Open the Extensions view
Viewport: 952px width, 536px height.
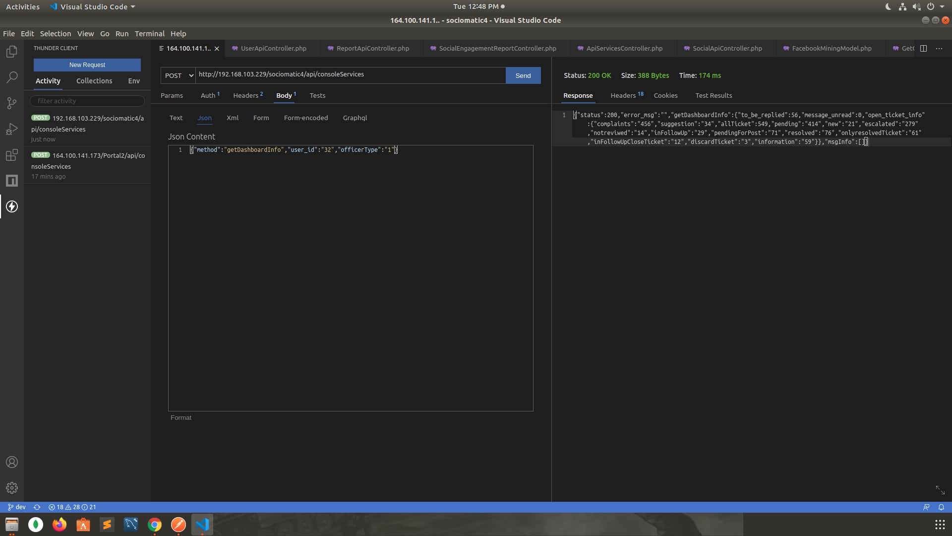pos(11,155)
